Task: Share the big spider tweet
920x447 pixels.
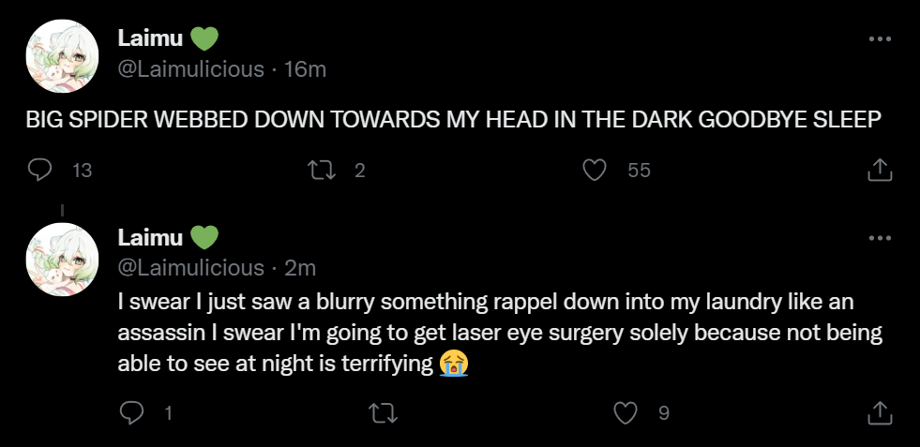Action: coord(879,170)
